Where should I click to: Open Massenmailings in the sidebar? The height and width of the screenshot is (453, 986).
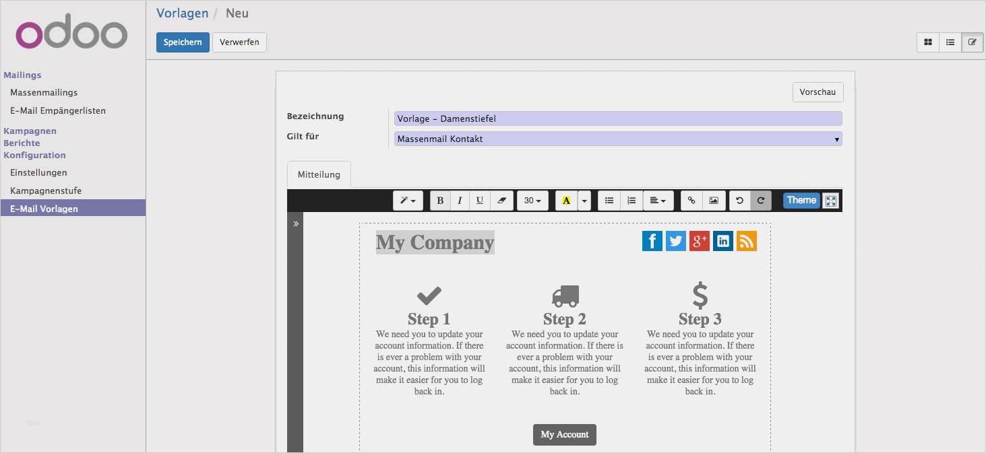click(44, 92)
